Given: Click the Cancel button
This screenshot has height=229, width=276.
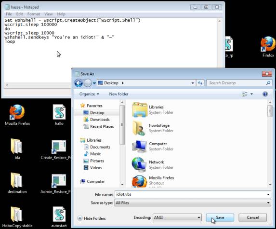Looking at the screenshot, I should pos(252,217).
